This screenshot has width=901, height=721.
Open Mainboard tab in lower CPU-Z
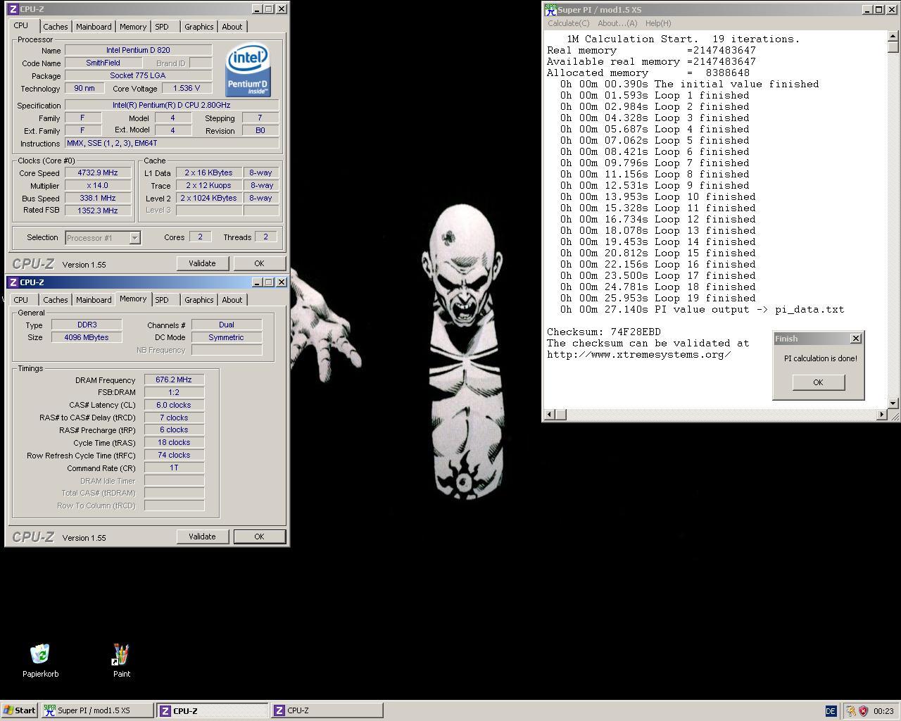94,300
